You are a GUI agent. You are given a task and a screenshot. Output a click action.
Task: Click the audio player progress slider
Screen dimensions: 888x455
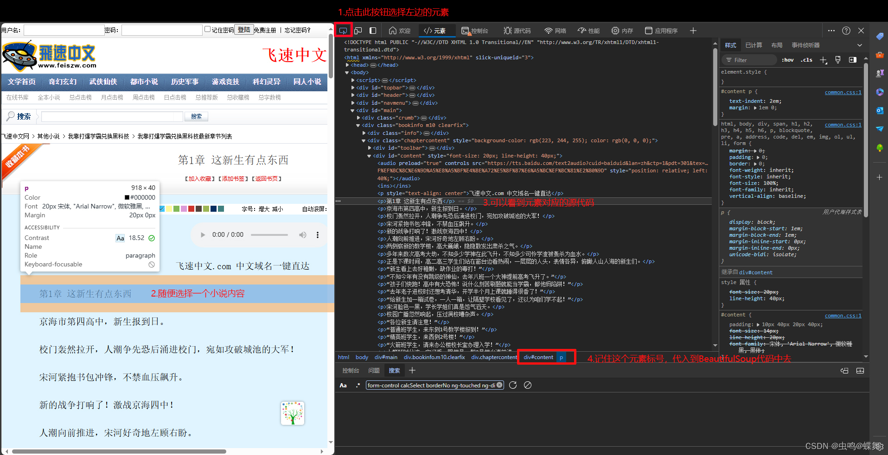pyautogui.click(x=269, y=235)
